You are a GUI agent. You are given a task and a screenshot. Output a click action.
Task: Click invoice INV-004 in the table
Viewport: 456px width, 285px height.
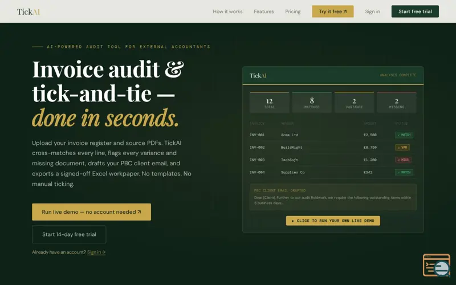tap(257, 173)
